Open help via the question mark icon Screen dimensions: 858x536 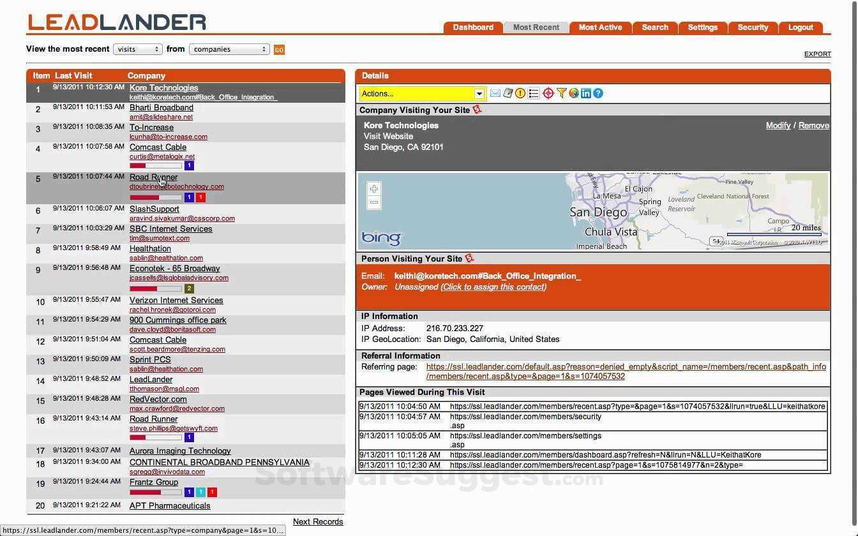click(598, 93)
